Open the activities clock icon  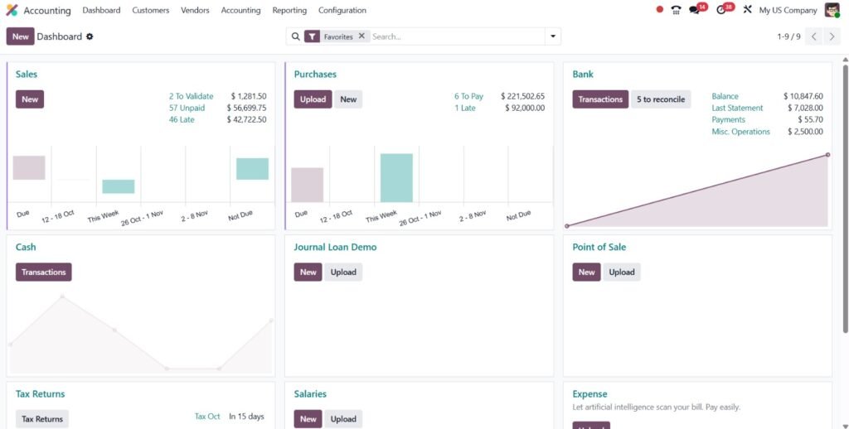[721, 11]
